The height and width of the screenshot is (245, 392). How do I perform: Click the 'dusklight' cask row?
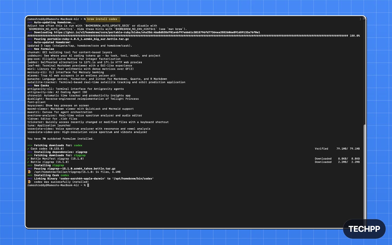point(83,99)
